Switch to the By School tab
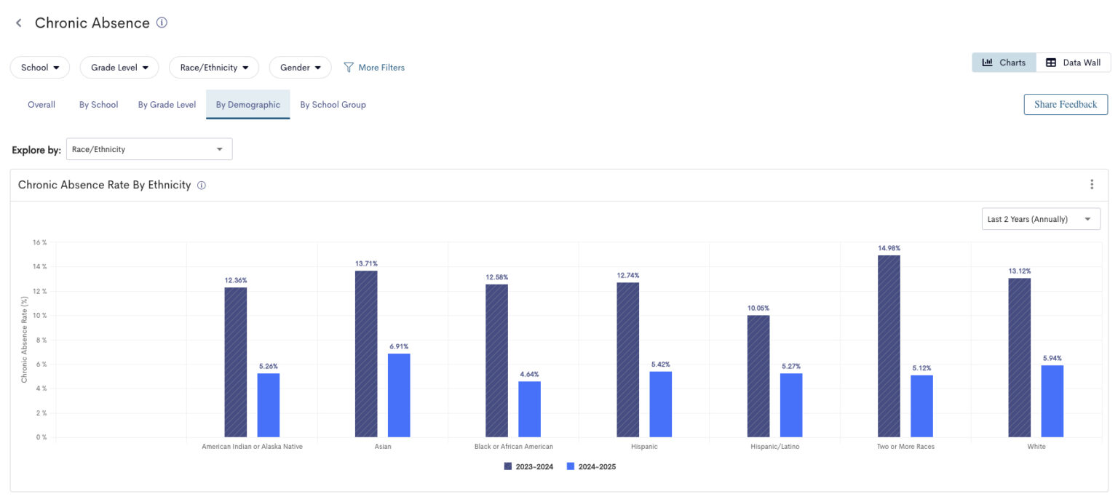This screenshot has height=502, width=1118. tap(98, 104)
